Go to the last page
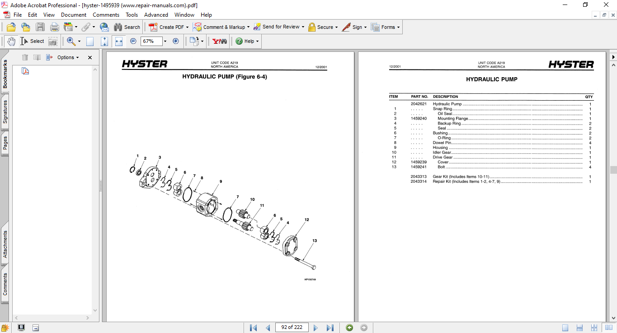Screen dimensions: 617x333 (x=330, y=328)
